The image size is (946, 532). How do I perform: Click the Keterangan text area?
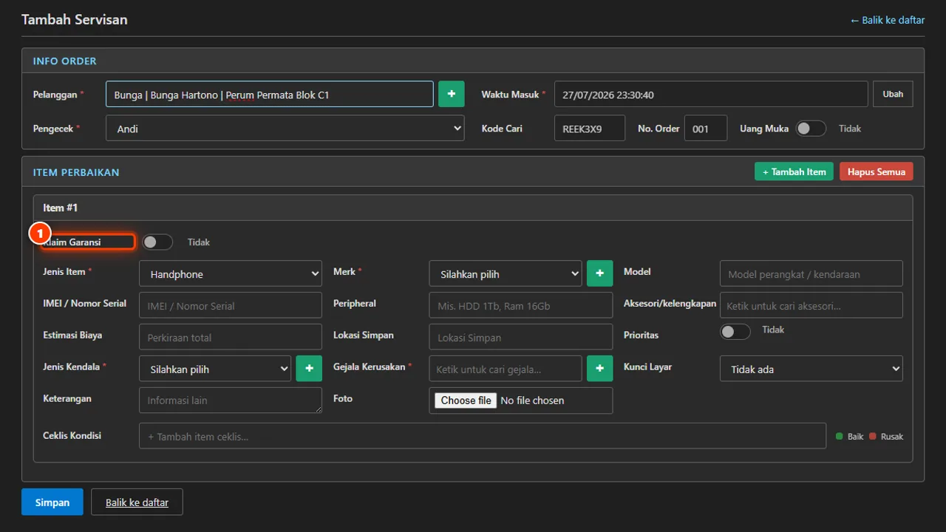[231, 400]
